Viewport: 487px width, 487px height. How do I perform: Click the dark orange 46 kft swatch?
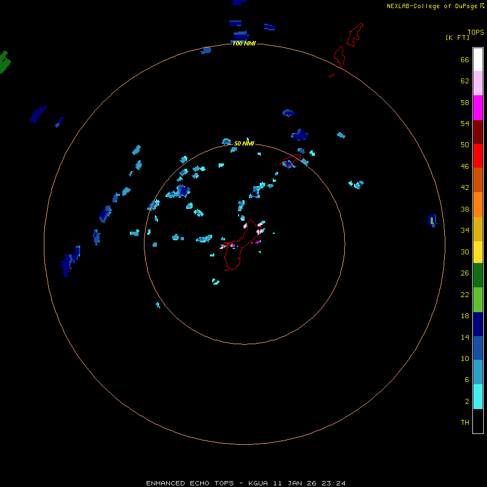coord(478,180)
